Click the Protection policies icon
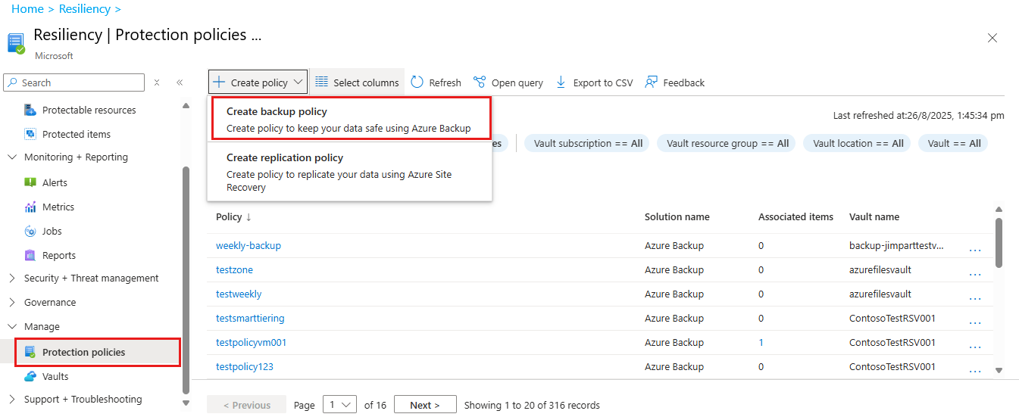1019x417 pixels. pos(30,352)
